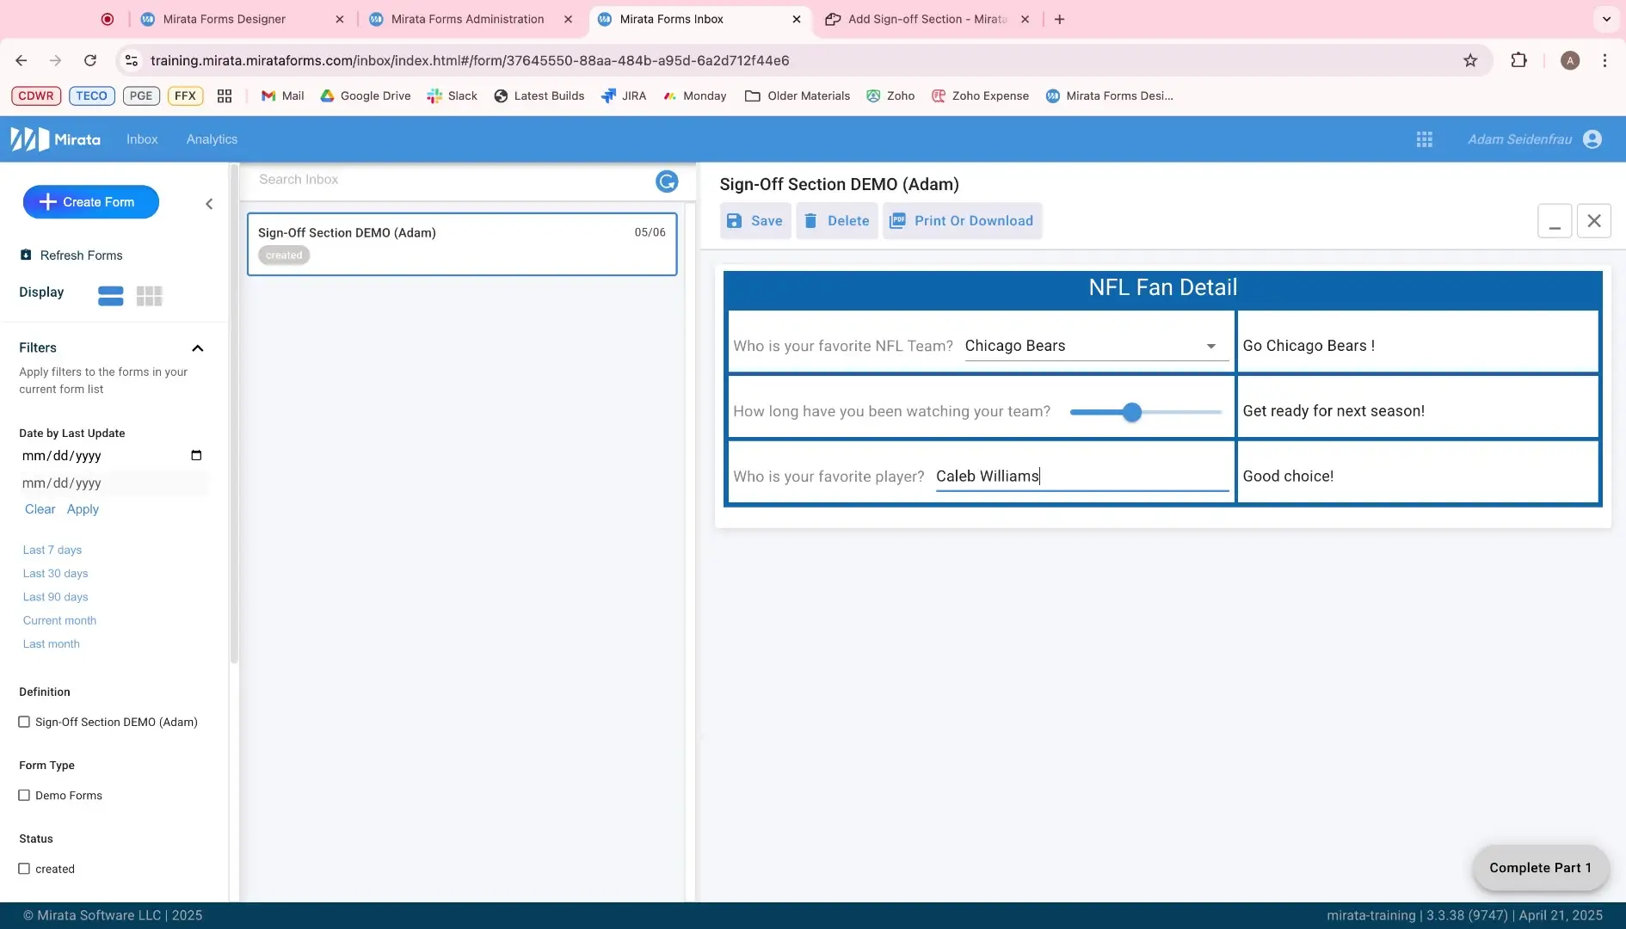
Task: Switch display to grid view icon
Action: coord(149,295)
